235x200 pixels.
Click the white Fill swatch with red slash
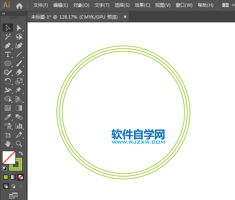(x=9, y=158)
